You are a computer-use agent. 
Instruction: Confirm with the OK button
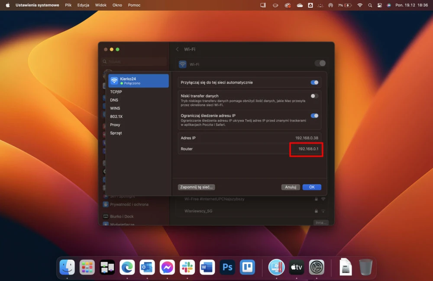tap(312, 187)
